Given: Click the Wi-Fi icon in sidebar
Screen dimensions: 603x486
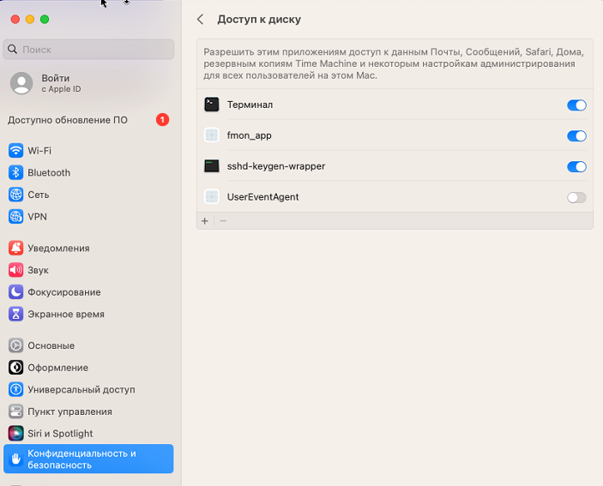Looking at the screenshot, I should 15,151.
